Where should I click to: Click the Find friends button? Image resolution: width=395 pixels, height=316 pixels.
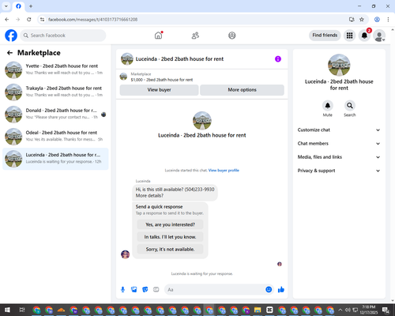tap(325, 36)
